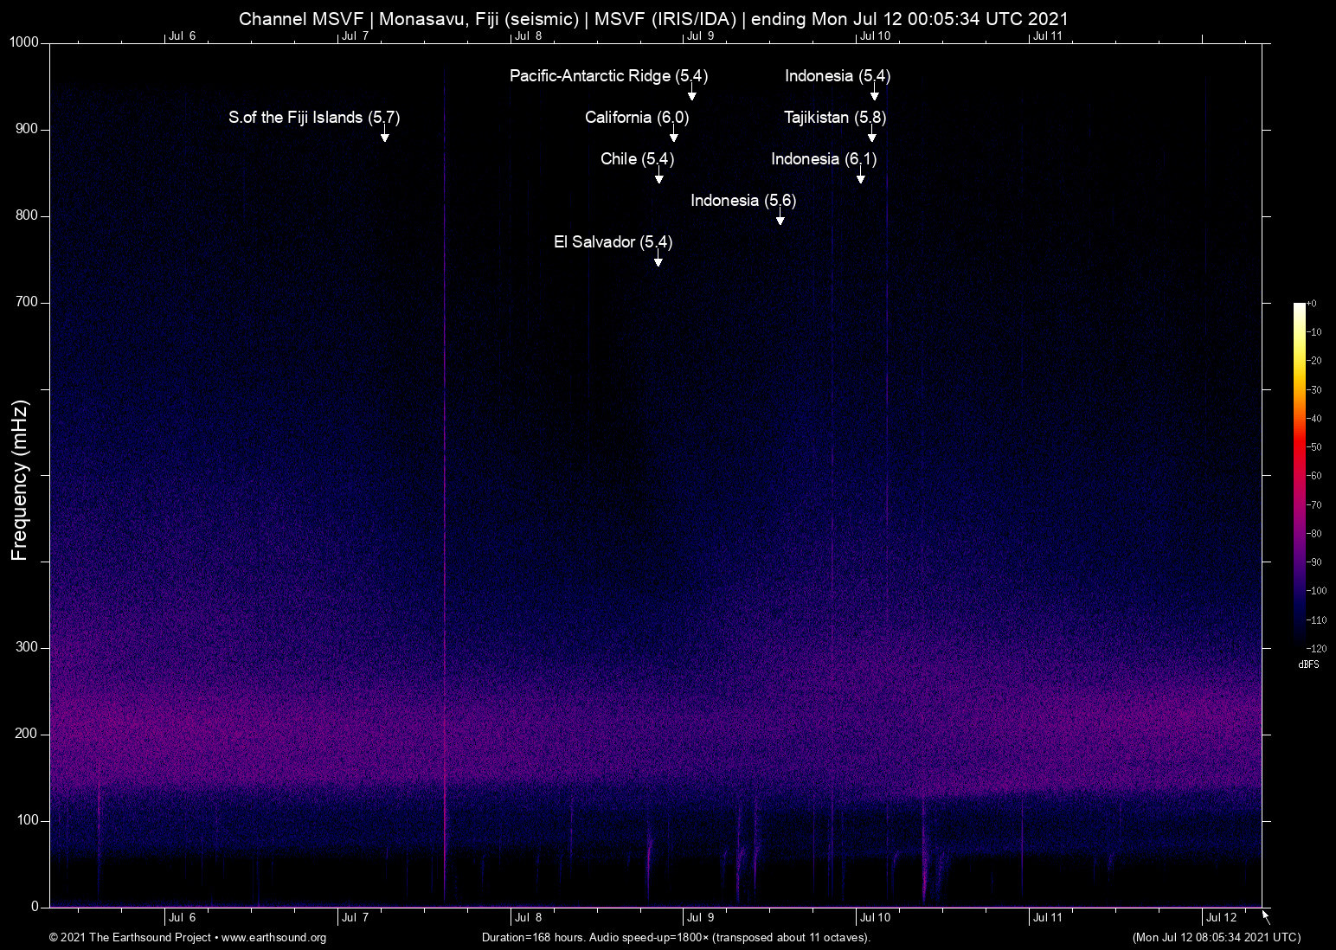Click the "300" frequency axis tick label
The height and width of the screenshot is (950, 1336).
click(x=28, y=647)
